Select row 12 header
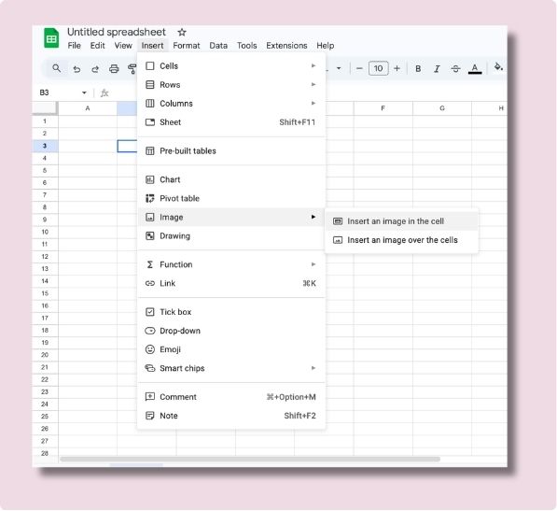557x511 pixels. click(45, 257)
